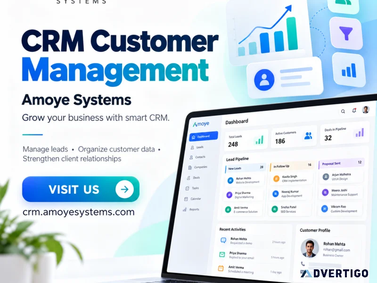
Task: Open Sneha Patel SEO Services card
Action: coord(289,209)
